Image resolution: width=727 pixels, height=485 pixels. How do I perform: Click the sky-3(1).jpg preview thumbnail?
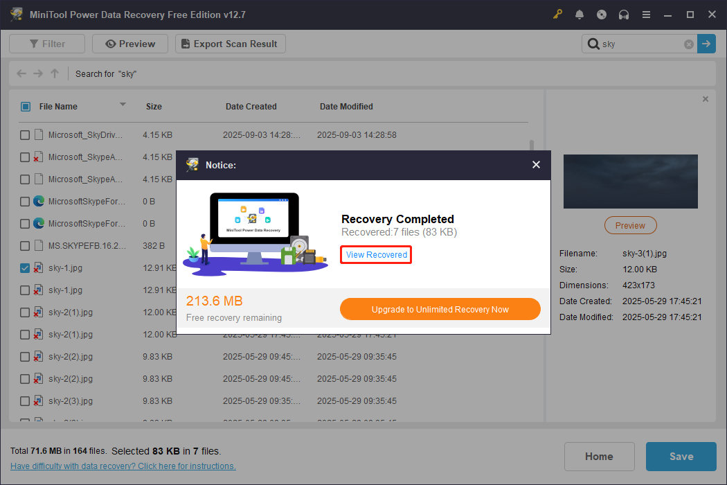[630, 182]
